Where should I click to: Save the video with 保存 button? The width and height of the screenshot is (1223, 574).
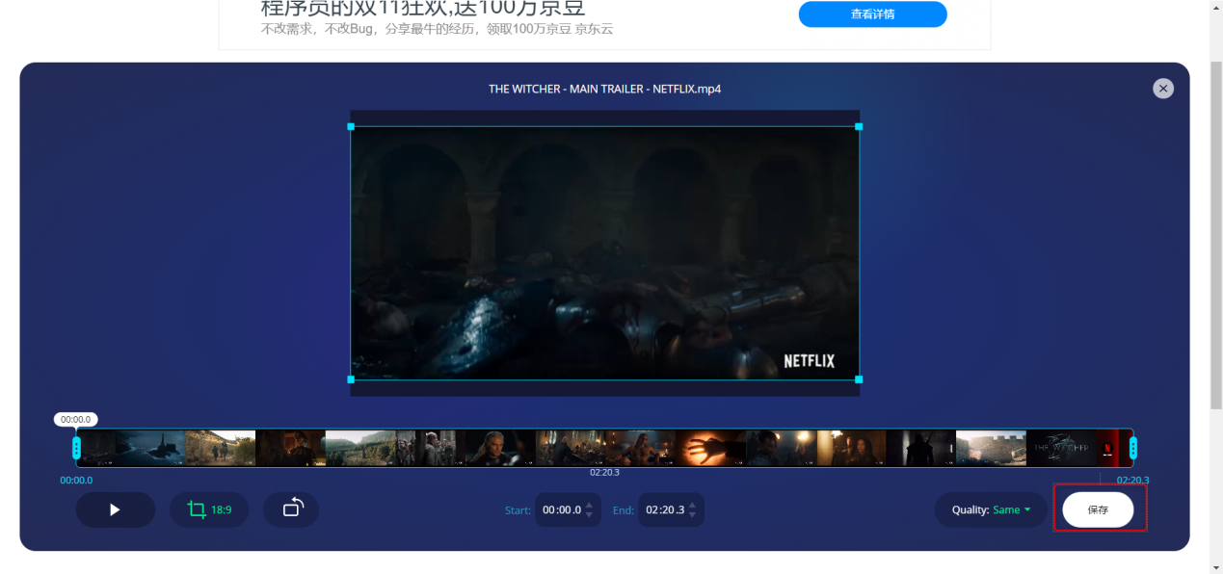pos(1098,509)
